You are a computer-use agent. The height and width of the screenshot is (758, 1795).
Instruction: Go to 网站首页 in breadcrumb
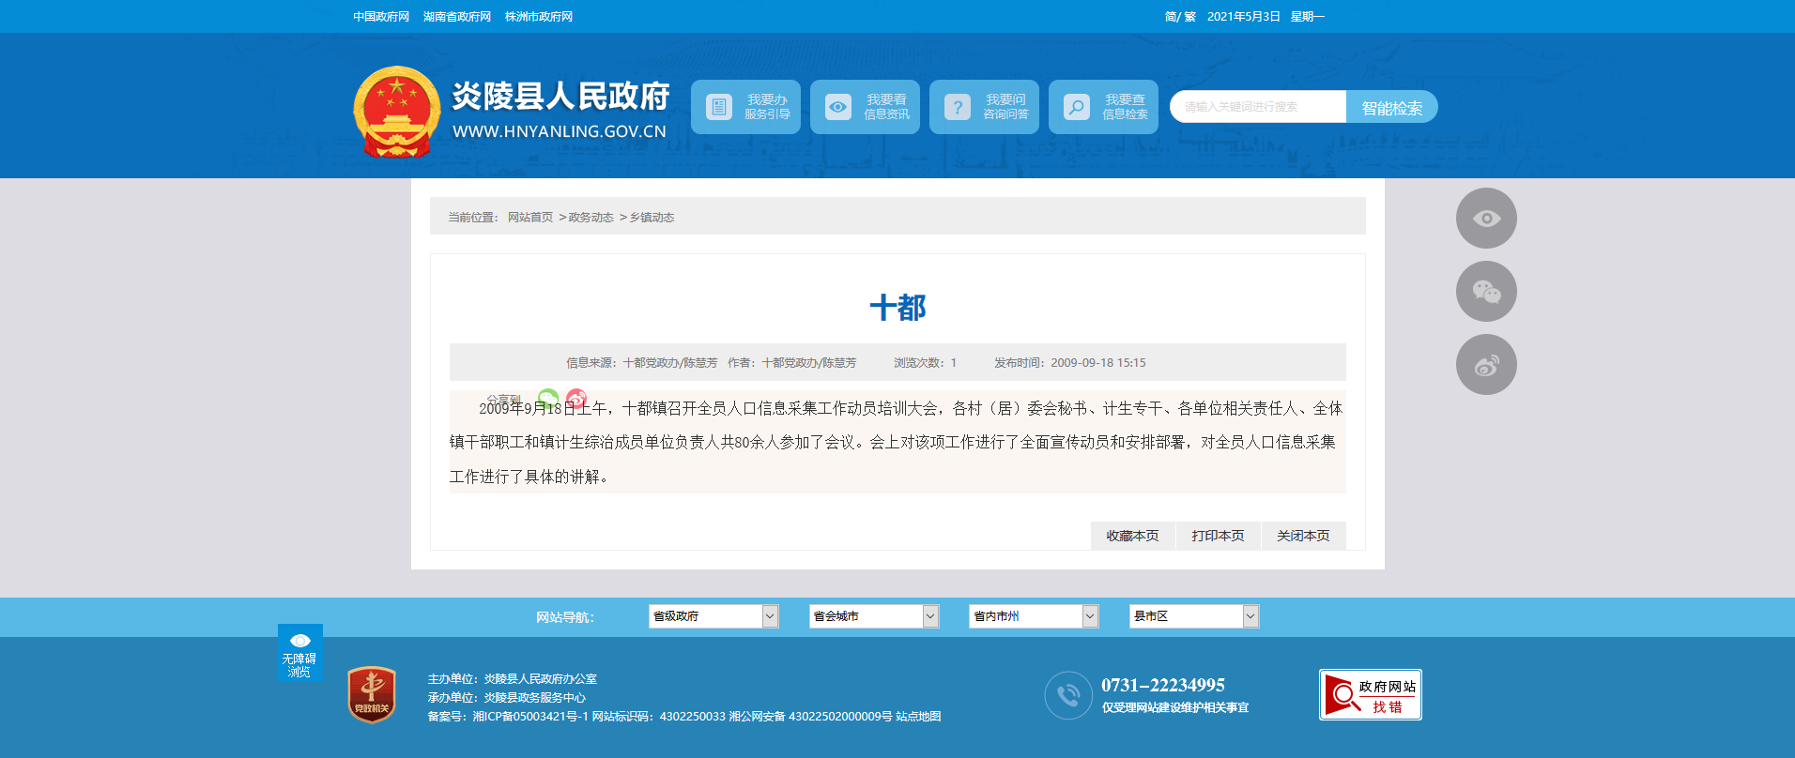click(x=530, y=218)
